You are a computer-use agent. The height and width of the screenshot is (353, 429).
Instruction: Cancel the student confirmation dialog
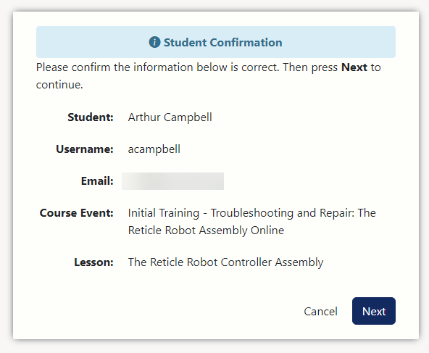coord(320,312)
